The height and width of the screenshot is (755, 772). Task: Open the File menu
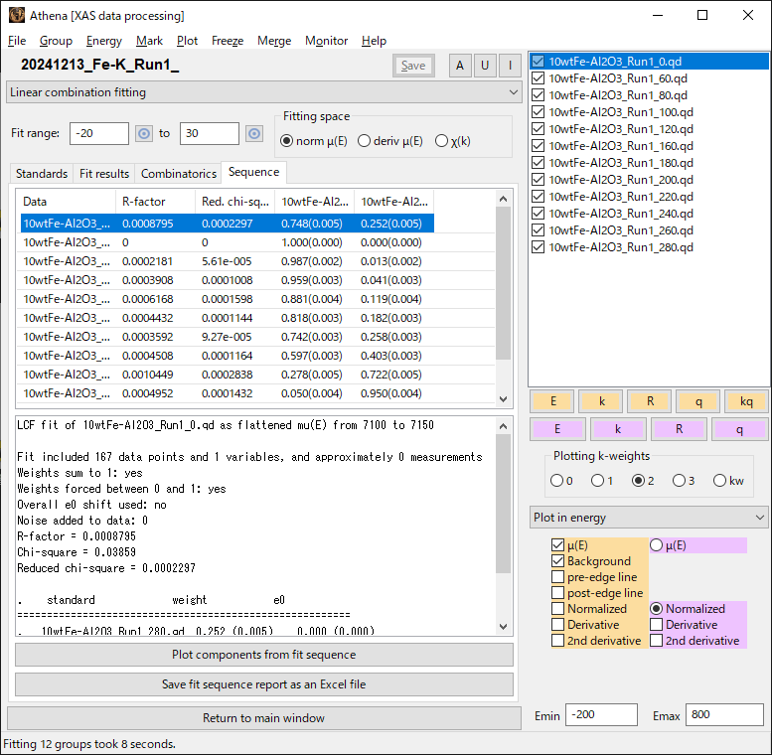17,41
